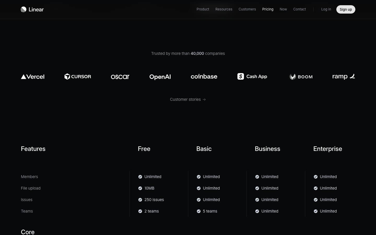Open the Resources navigation menu

click(224, 9)
